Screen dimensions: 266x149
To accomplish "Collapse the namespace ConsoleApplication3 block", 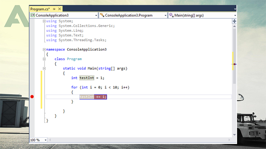I will 44,50.
